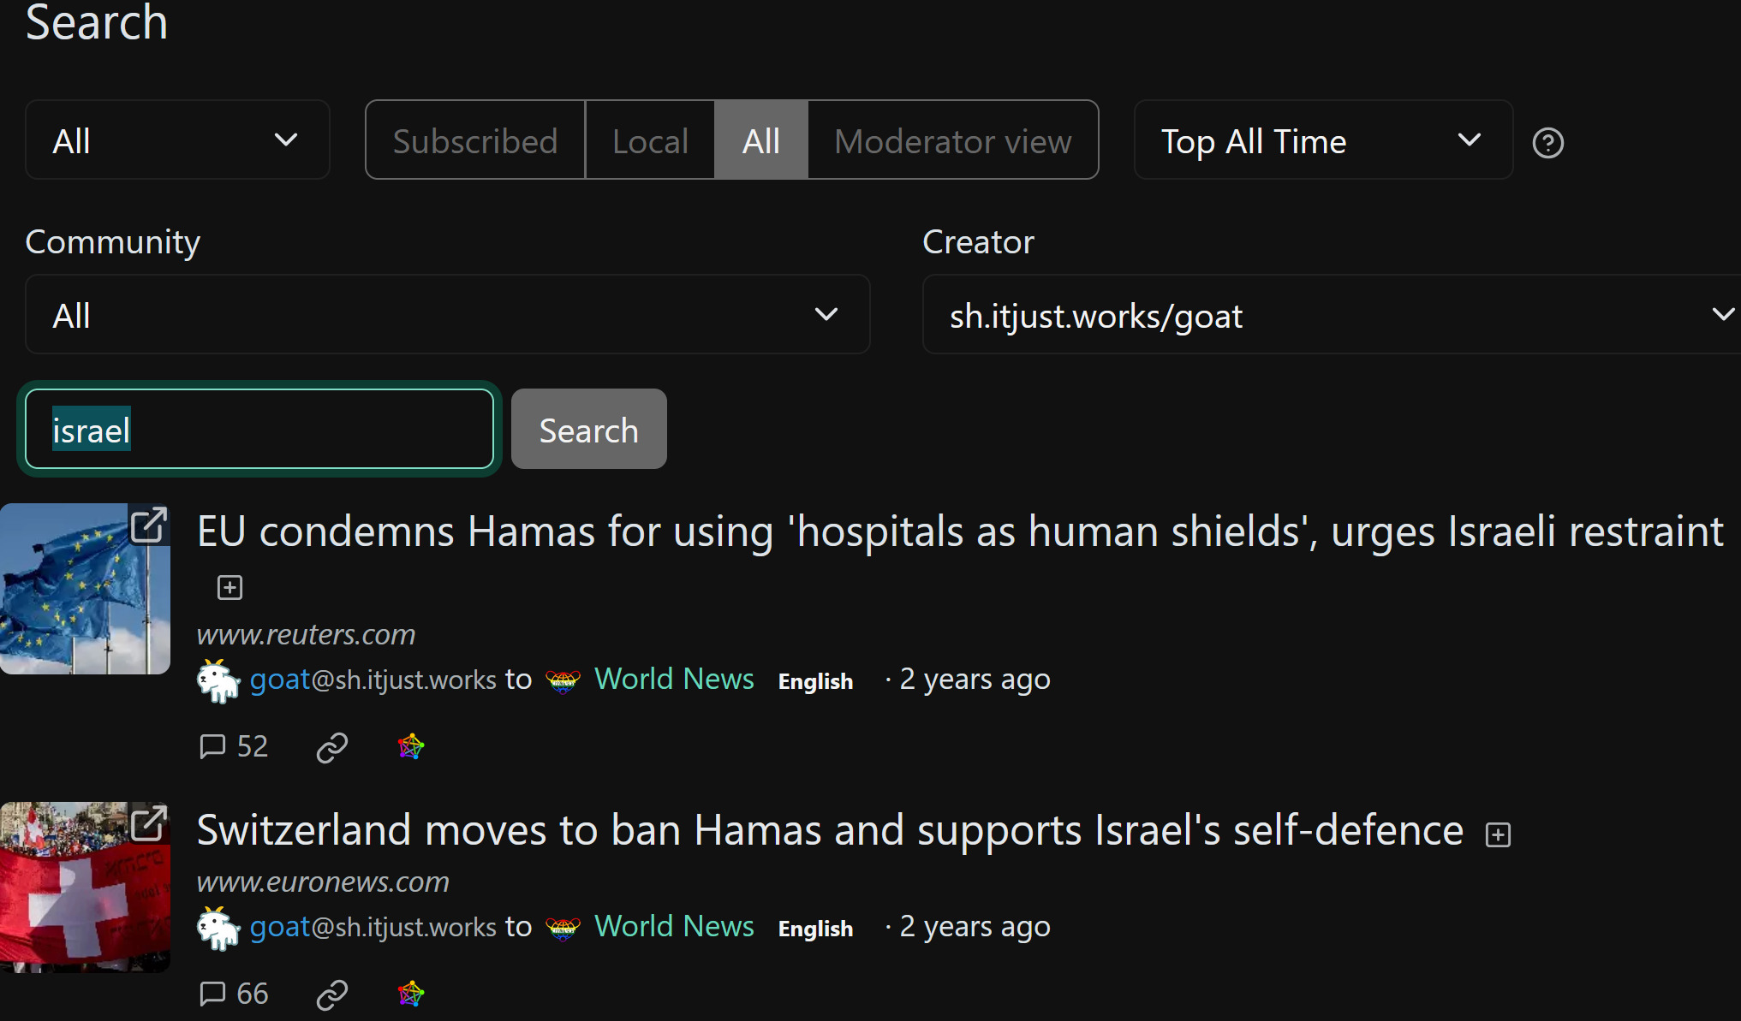Open the search type All dropdown
The image size is (1741, 1021).
click(x=177, y=140)
